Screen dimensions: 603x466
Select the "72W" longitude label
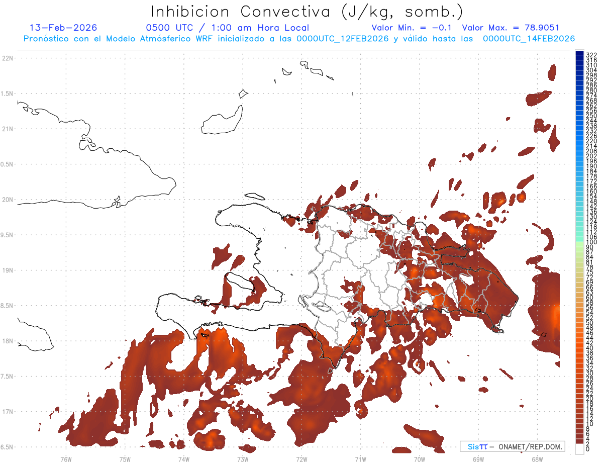pyautogui.click(x=301, y=459)
